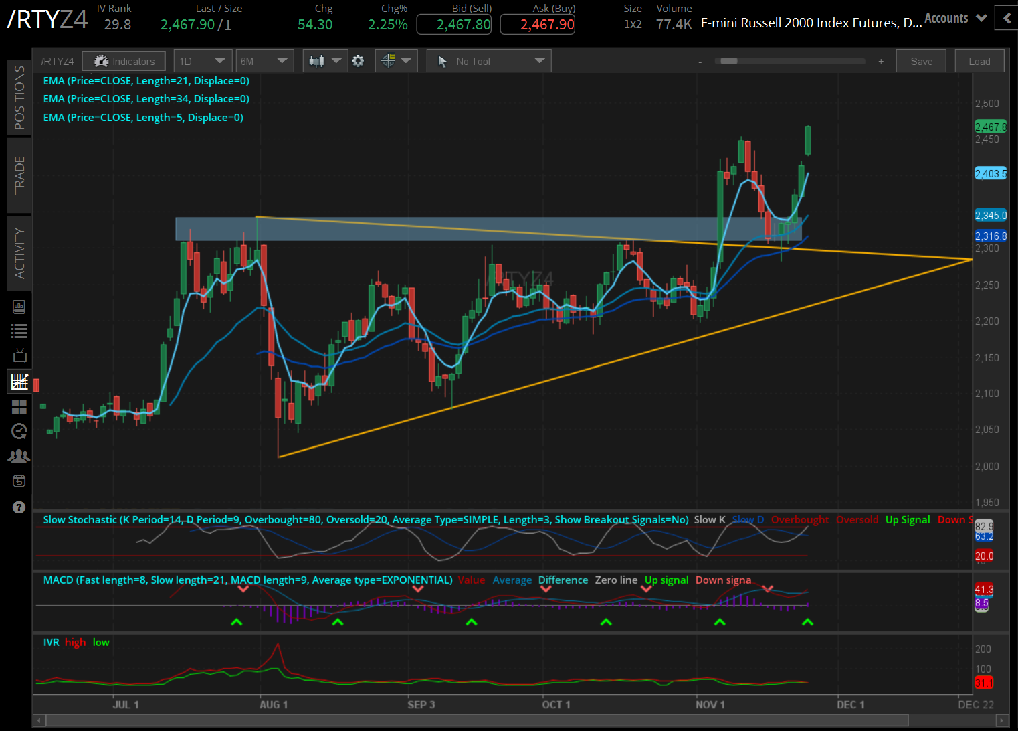
Task: Select the chart view icon in sidebar
Action: point(19,382)
